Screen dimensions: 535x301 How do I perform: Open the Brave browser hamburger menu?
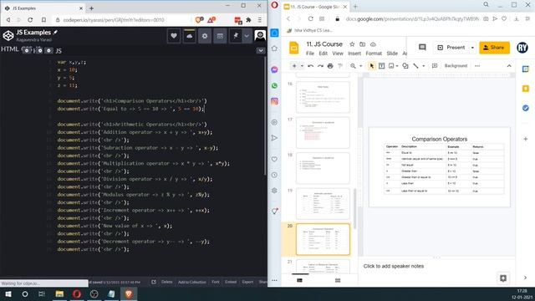(260, 20)
